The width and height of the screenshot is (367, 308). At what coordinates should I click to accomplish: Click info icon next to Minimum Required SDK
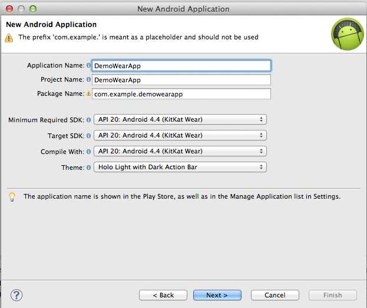(89, 120)
